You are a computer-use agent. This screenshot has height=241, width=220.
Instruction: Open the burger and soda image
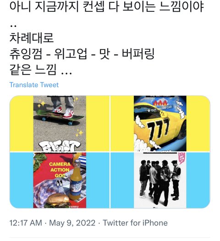(x=60, y=180)
